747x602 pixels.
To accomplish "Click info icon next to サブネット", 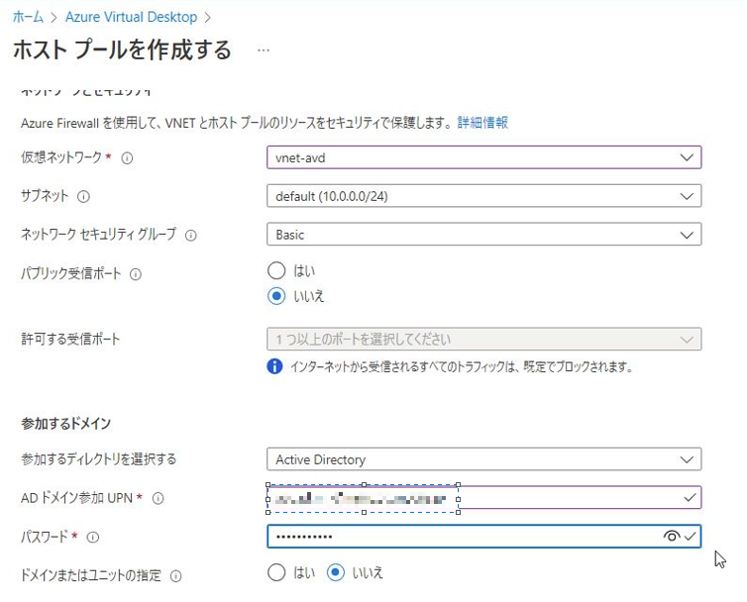I will 83,197.
